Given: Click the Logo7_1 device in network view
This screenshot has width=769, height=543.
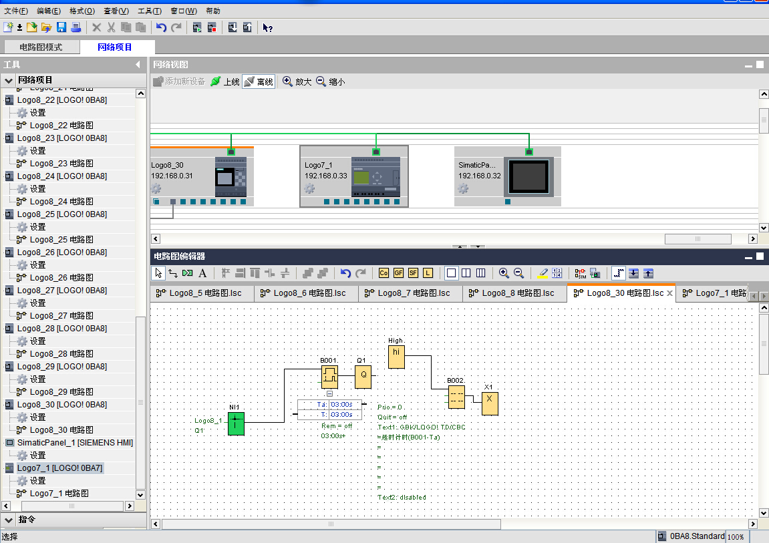Looking at the screenshot, I should coord(353,176).
